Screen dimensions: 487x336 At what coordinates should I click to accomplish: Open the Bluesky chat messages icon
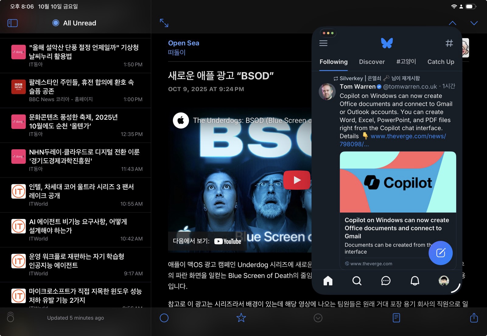pos(386,281)
